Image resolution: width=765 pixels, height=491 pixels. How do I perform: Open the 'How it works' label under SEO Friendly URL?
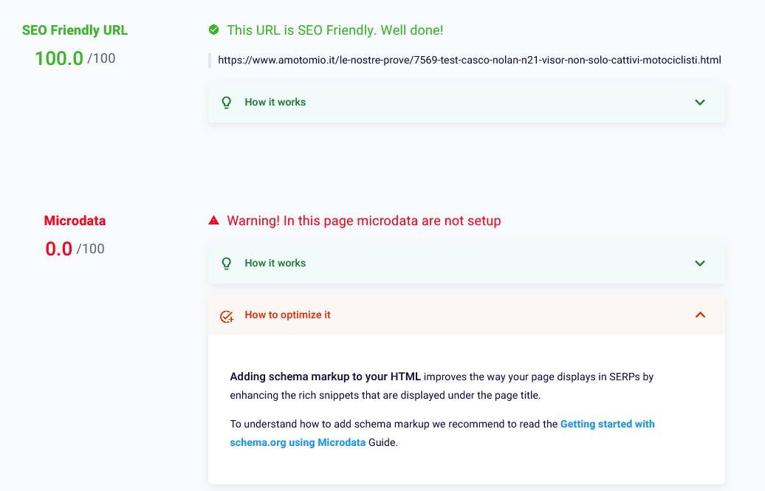click(275, 103)
